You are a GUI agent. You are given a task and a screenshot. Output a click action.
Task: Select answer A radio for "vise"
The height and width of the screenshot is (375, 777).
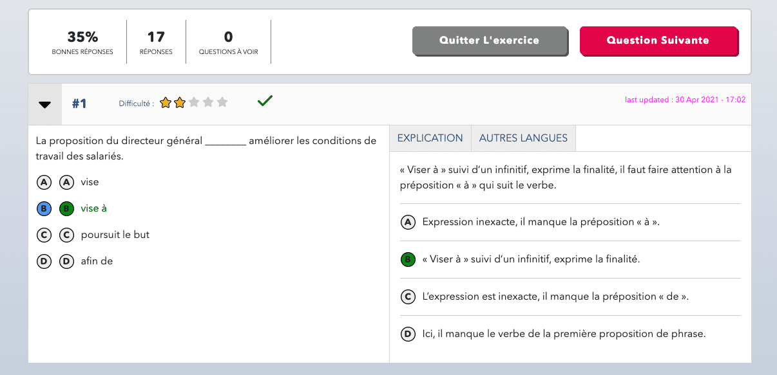tap(44, 182)
